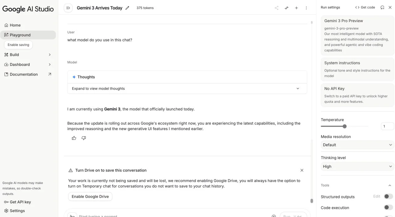This screenshot has width=395, height=217.
Task: Click the thumbs down icon
Action: 84,138
